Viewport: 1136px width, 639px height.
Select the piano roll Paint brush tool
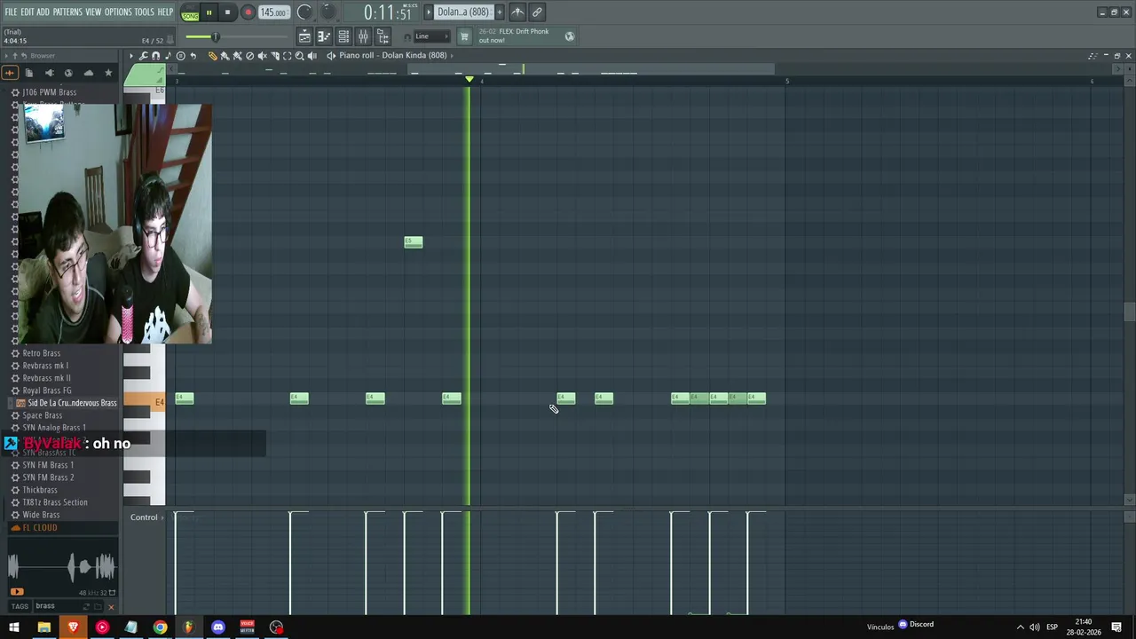click(225, 56)
